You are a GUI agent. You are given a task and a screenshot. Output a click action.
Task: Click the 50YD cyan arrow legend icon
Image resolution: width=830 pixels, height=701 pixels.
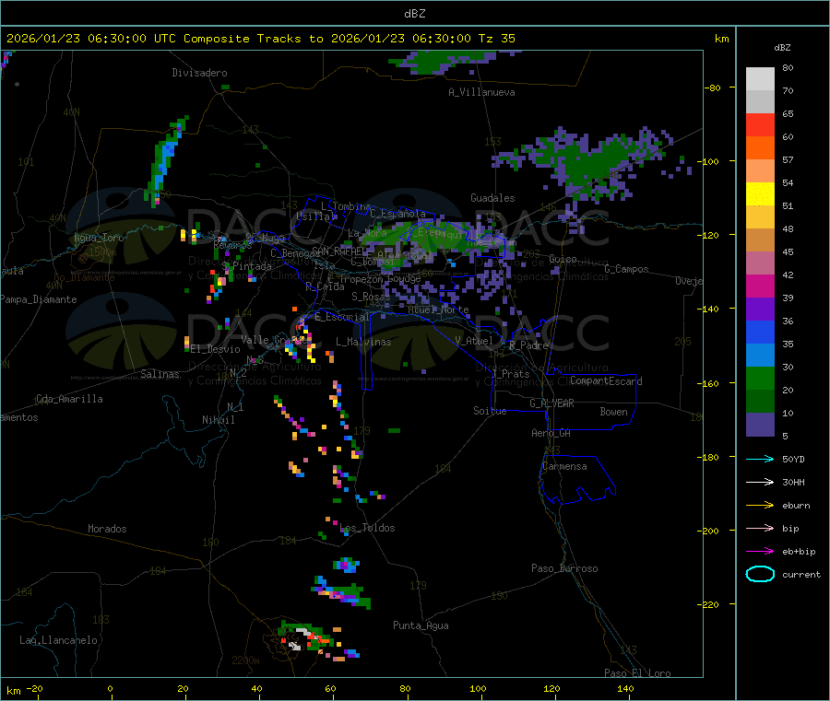point(760,459)
